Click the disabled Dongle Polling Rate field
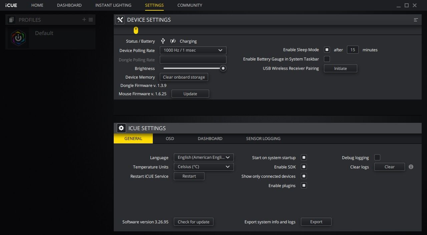Screen dimensions: 427x235 pos(193,60)
